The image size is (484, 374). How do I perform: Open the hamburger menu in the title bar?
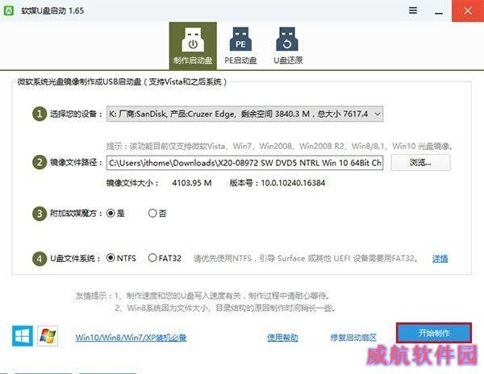click(413, 10)
